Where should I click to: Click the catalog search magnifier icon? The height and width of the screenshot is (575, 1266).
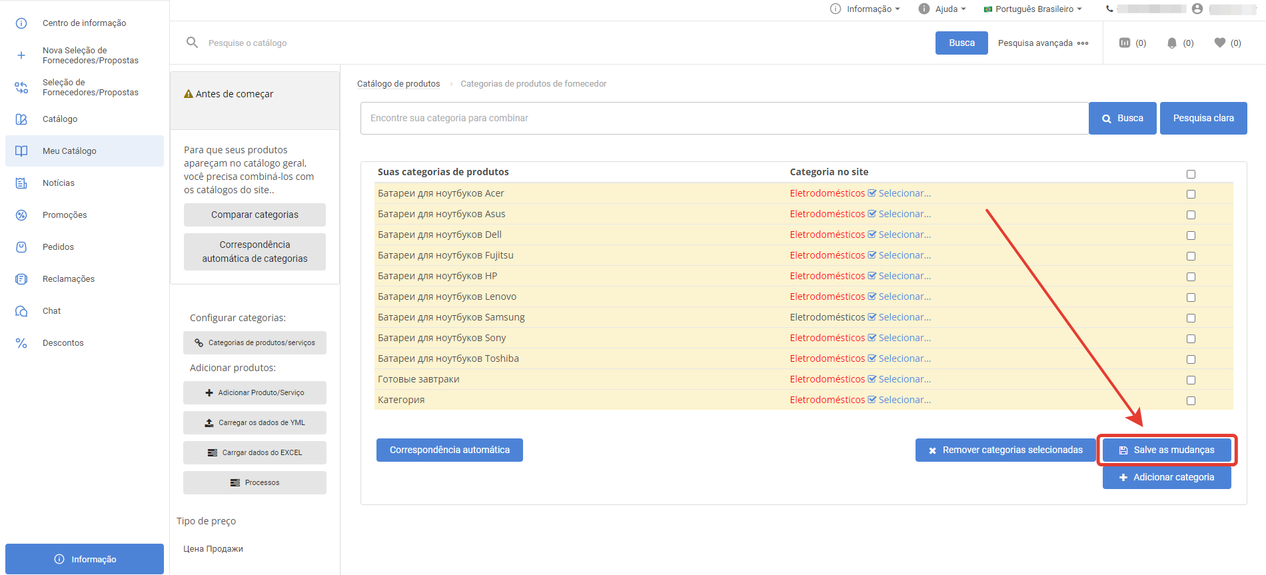click(x=192, y=43)
